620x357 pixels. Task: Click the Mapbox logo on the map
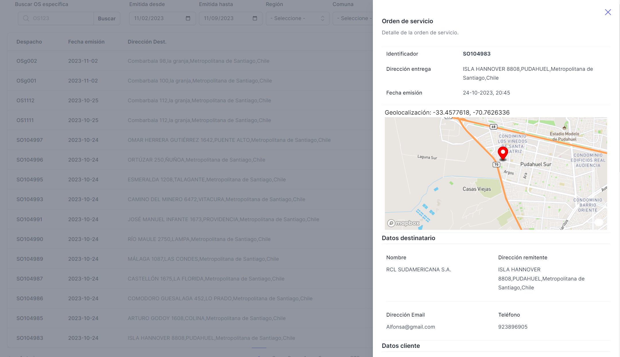tap(403, 223)
